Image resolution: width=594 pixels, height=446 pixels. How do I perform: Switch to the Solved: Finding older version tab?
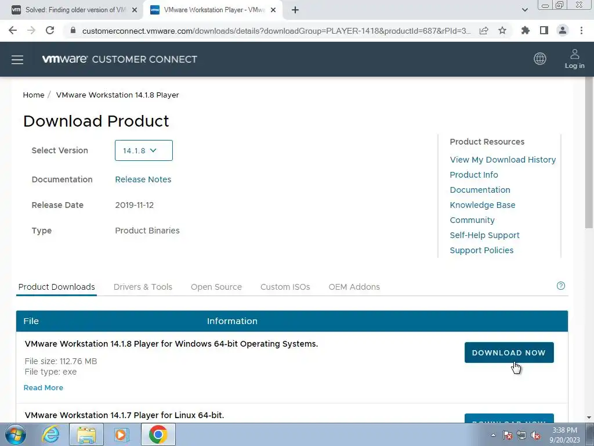point(71,10)
